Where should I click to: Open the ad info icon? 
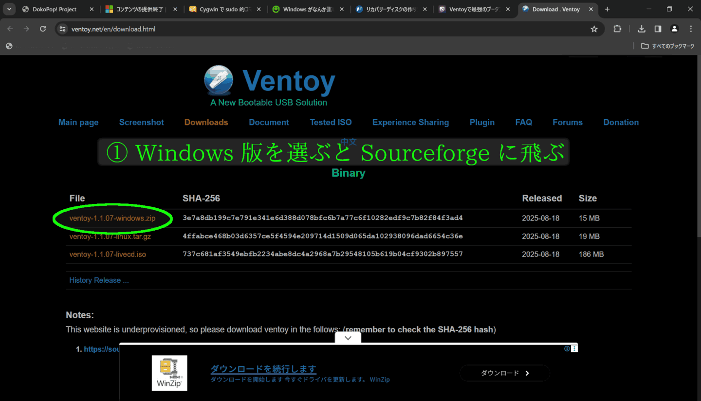(x=567, y=348)
